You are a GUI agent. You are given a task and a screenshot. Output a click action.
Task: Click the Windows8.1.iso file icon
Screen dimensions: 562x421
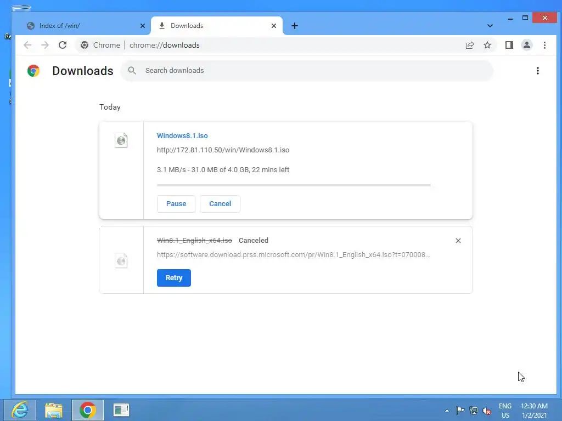tap(121, 140)
